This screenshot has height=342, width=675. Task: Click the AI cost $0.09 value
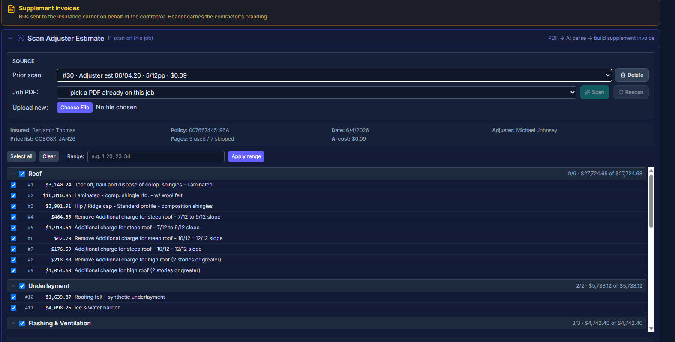click(359, 139)
